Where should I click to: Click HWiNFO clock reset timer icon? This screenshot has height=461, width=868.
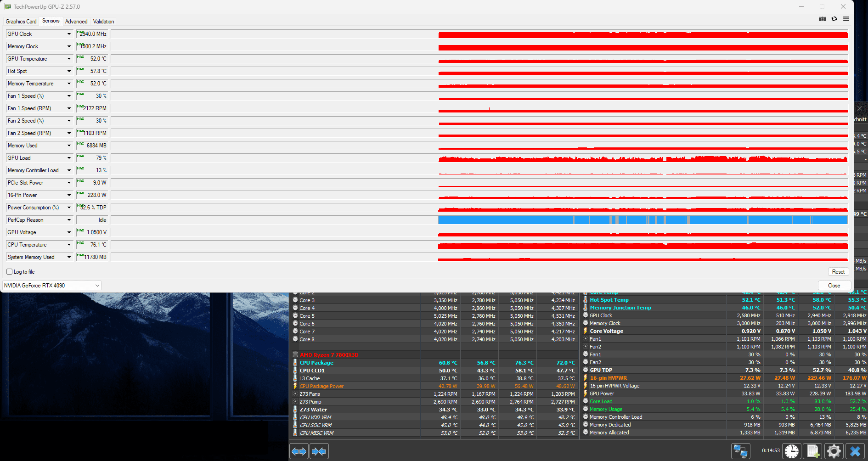pyautogui.click(x=791, y=451)
